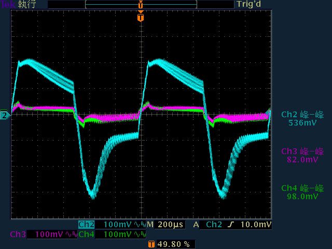Click the trigger level arrow on right edge
The image size is (332, 249).
[268, 112]
